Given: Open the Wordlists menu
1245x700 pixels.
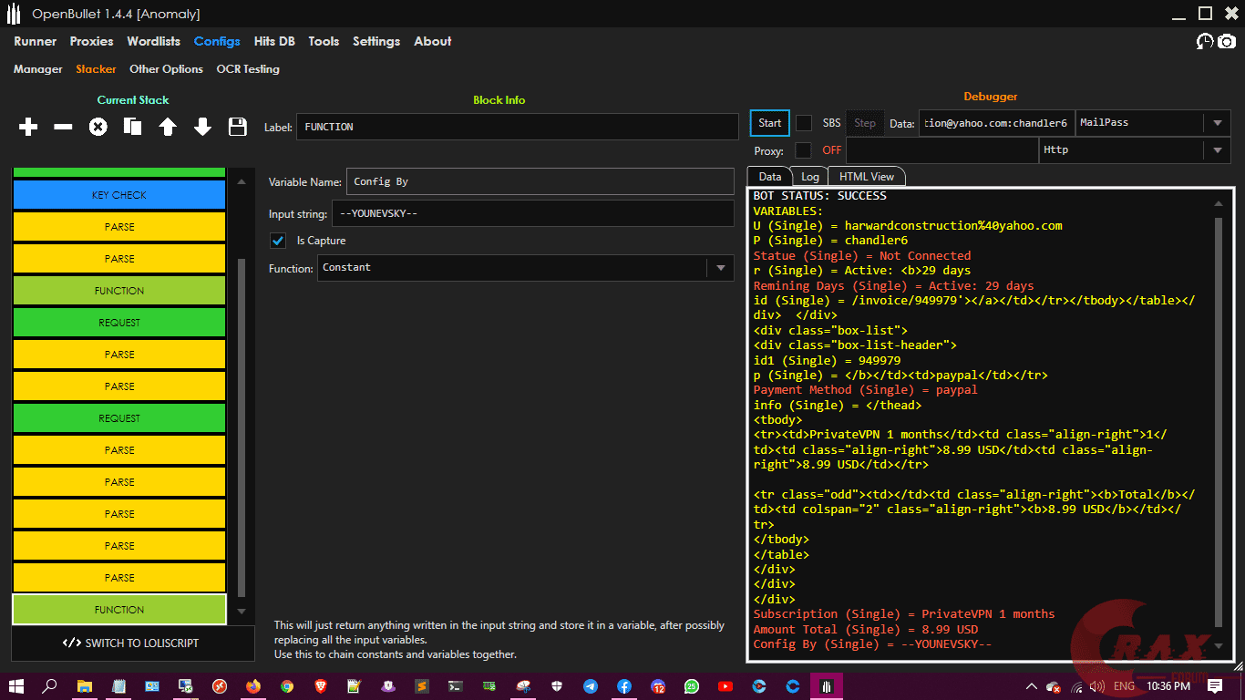Looking at the screenshot, I should coord(153,42).
